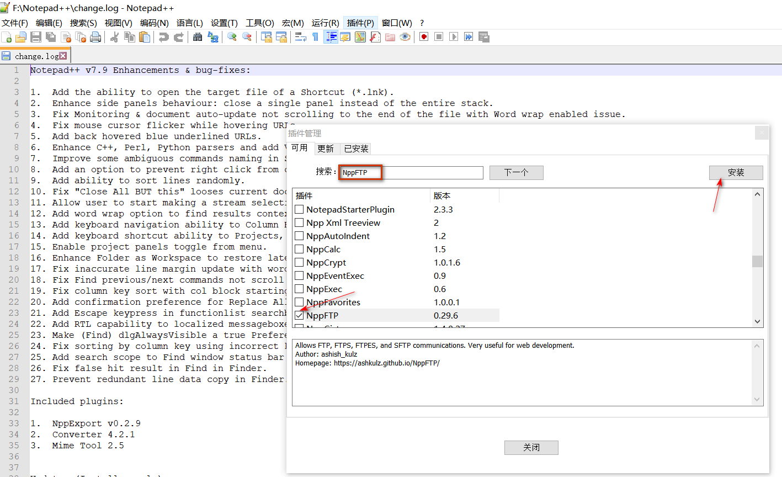Screen dimensions: 782x477
Task: Click the 版本 column header
Action: point(465,195)
